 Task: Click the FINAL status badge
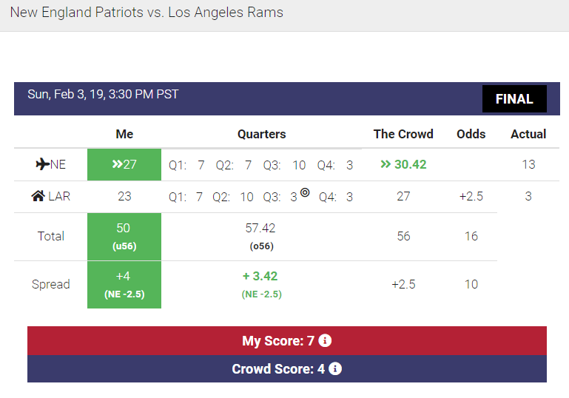tap(514, 99)
